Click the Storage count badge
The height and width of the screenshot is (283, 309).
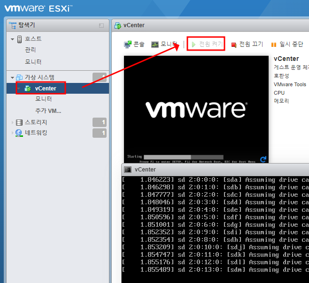100,122
